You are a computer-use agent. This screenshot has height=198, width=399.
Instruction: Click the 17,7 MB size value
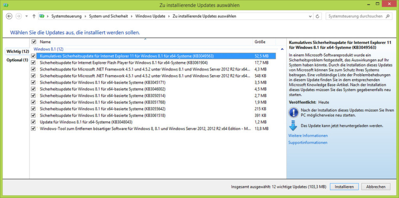(x=261, y=62)
